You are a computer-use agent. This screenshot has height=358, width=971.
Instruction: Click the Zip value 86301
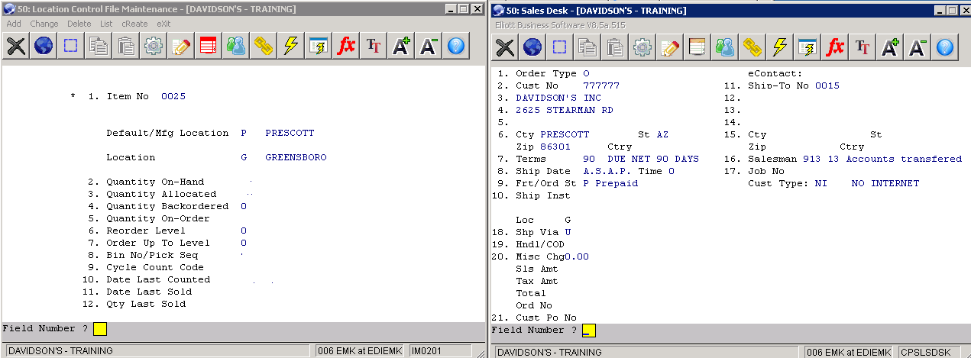[x=555, y=147]
